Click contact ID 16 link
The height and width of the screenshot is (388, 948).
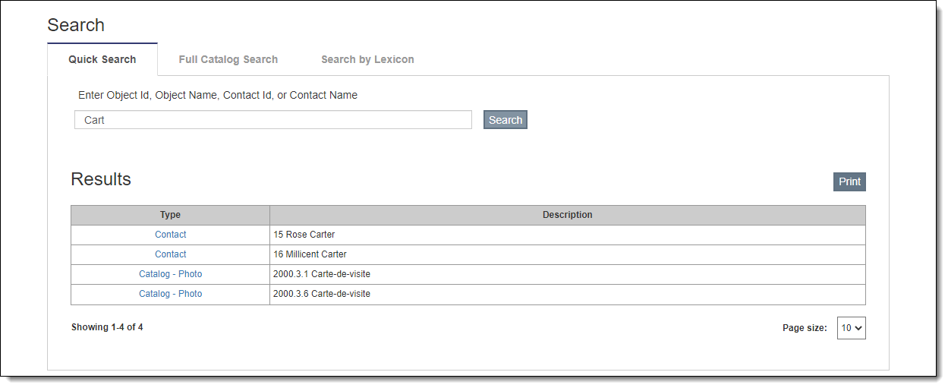278,254
